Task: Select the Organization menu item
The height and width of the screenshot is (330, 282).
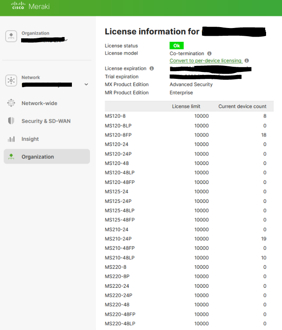Action: click(46, 156)
